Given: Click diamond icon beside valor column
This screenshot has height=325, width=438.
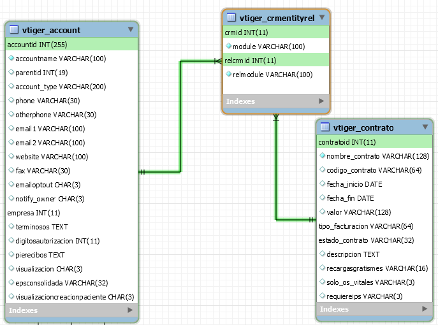Looking at the screenshot, I should coord(323,212).
